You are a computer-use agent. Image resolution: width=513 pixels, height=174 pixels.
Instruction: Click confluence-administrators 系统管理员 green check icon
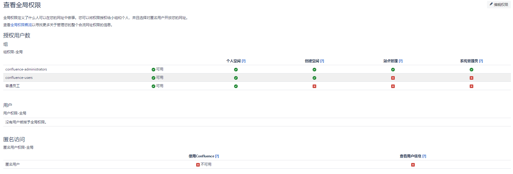471,70
